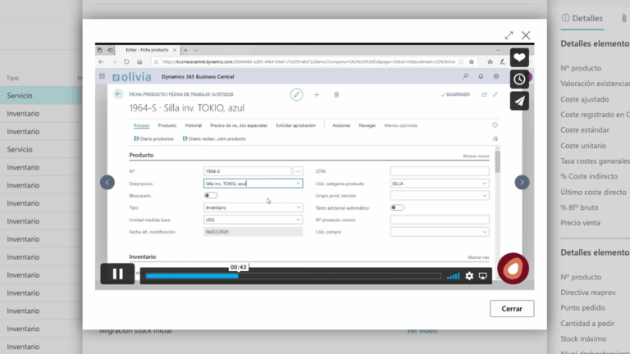Click the browser home icon
This screenshot has height=354, width=630.
pos(139,61)
